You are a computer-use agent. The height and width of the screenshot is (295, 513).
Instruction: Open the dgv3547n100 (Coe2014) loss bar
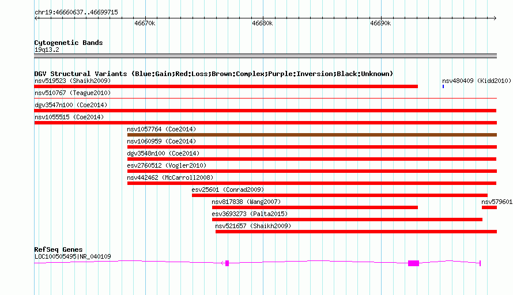(x=265, y=111)
